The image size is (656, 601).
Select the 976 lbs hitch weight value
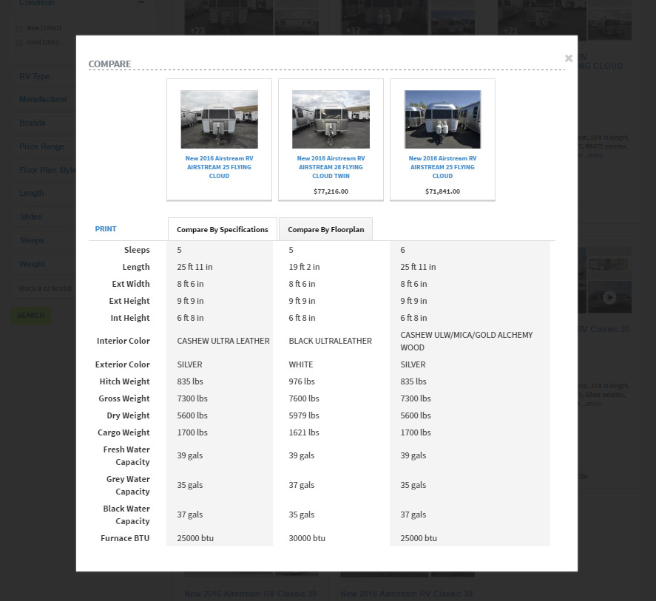coord(302,381)
